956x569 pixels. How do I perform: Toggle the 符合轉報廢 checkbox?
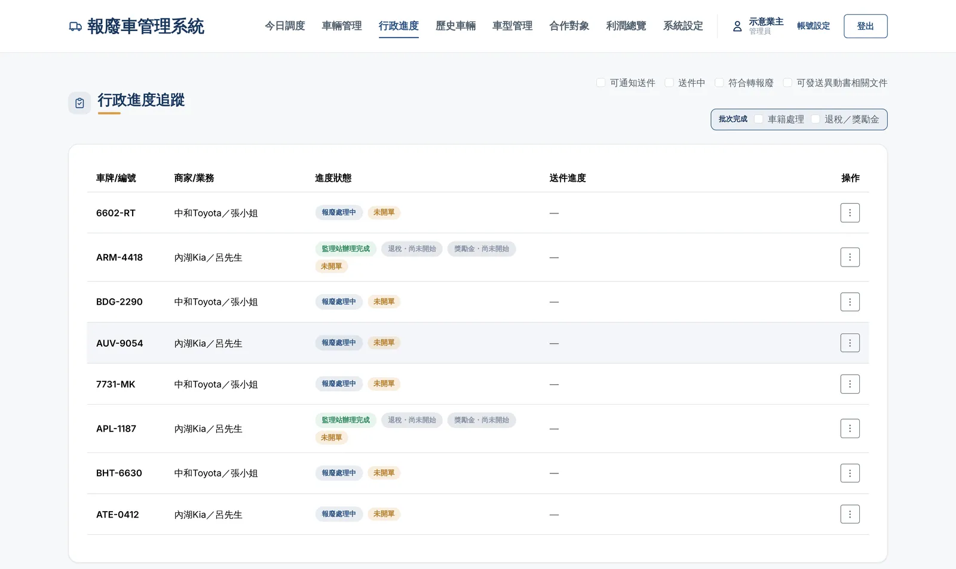(719, 82)
